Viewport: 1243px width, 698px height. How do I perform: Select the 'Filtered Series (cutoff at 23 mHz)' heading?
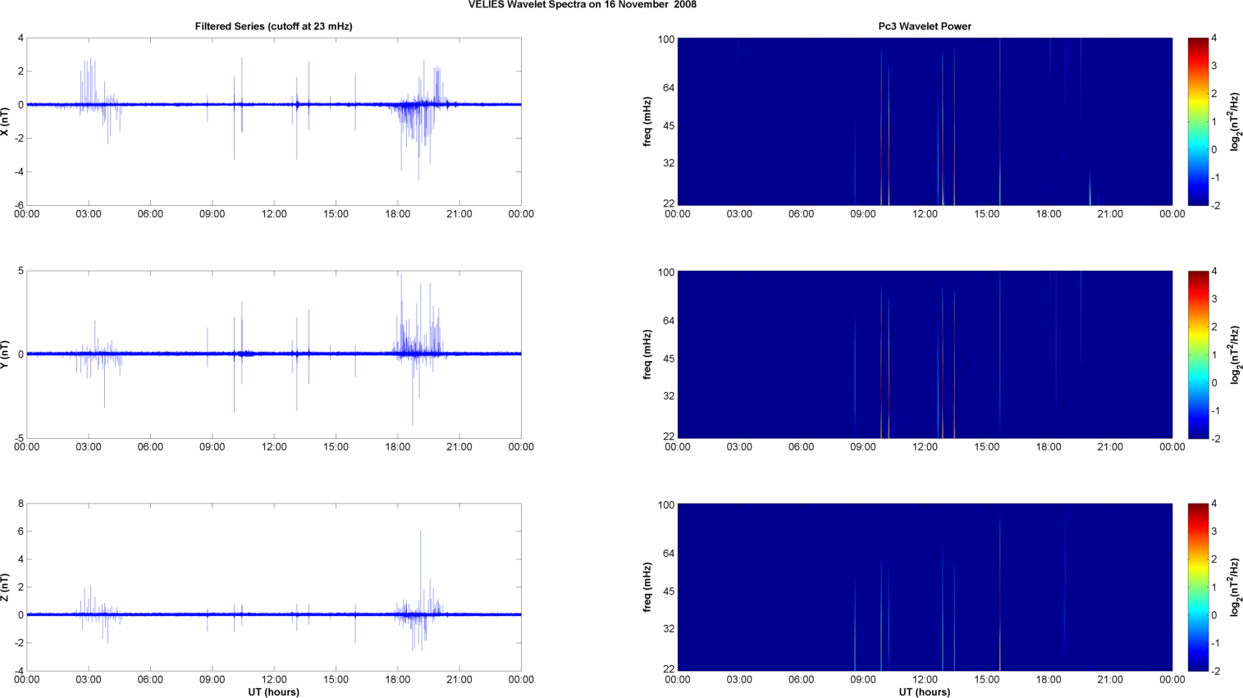pyautogui.click(x=273, y=26)
